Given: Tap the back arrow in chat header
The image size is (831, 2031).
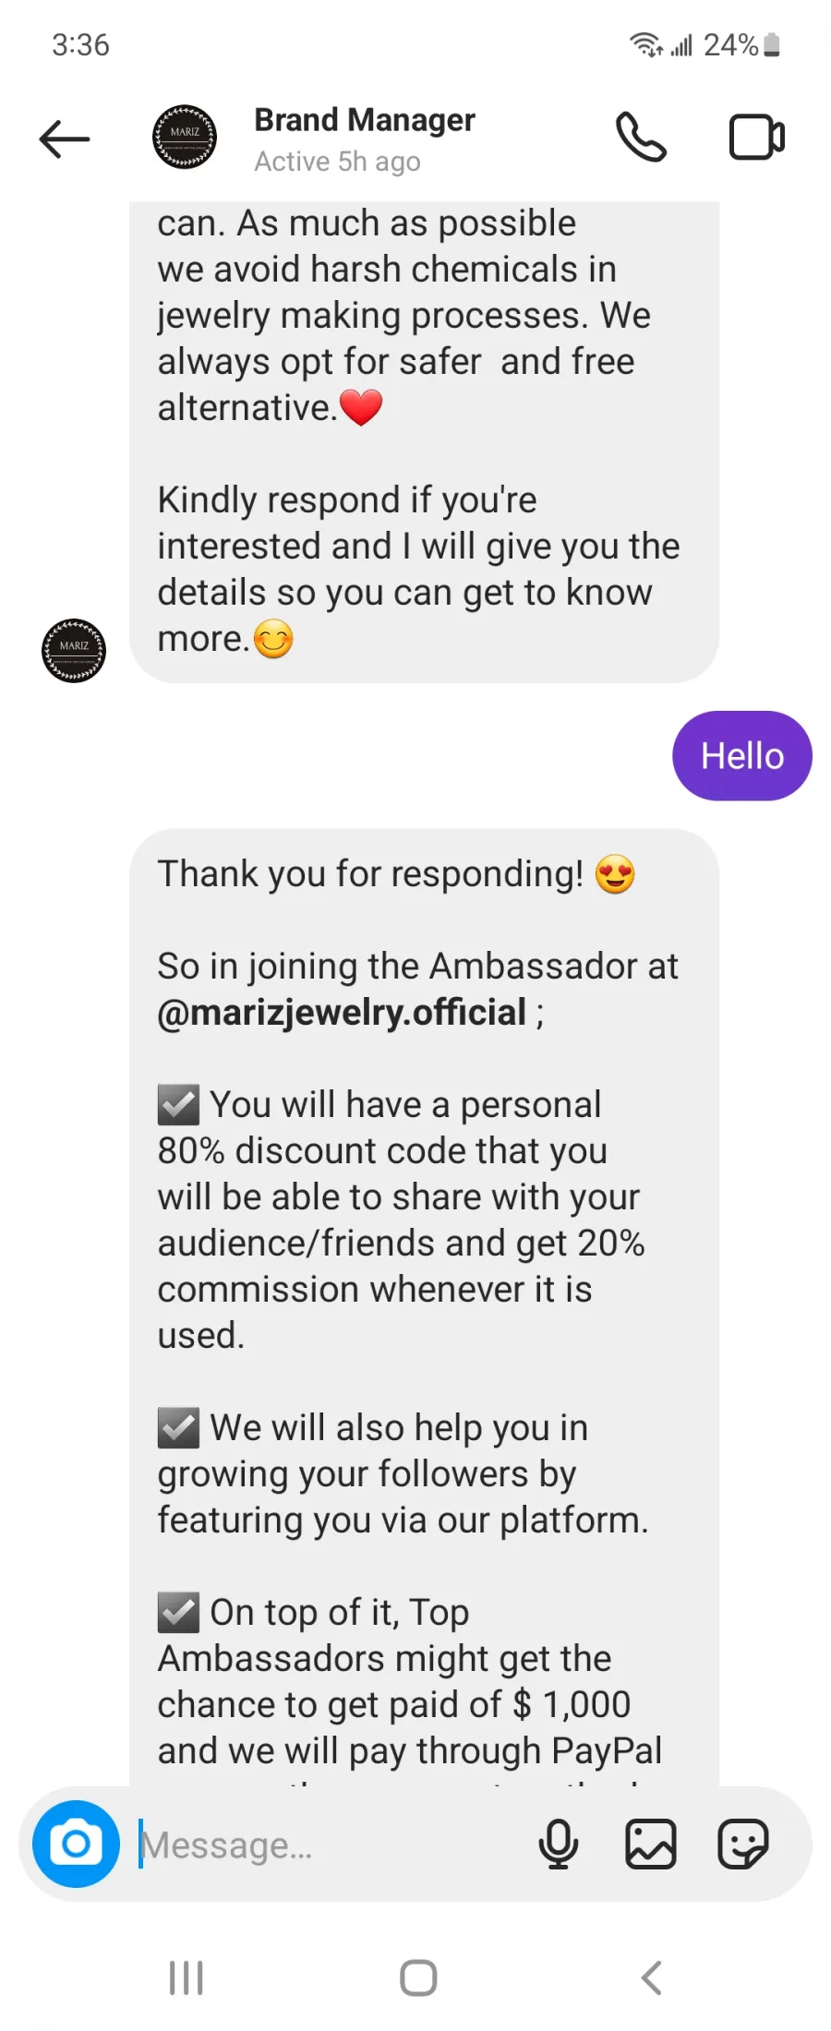Looking at the screenshot, I should click(65, 139).
